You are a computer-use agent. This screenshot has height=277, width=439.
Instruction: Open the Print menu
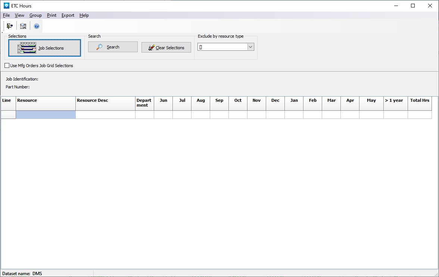click(52, 15)
